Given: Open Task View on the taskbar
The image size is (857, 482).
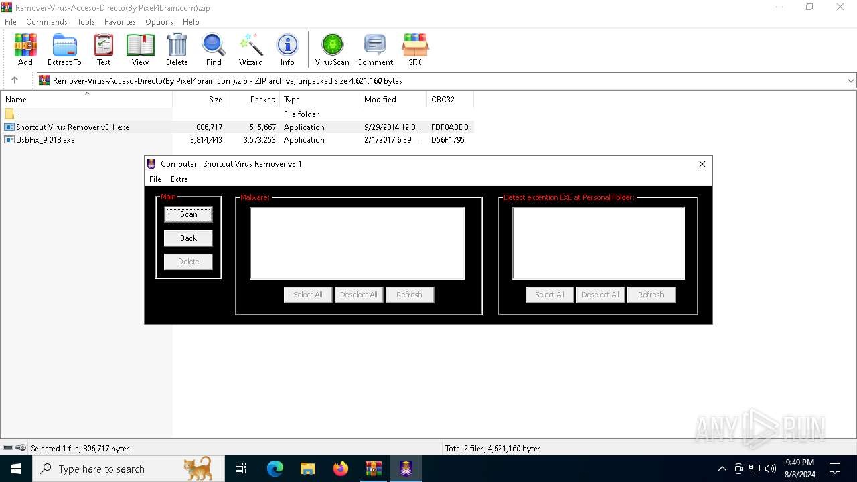Looking at the screenshot, I should 241,469.
